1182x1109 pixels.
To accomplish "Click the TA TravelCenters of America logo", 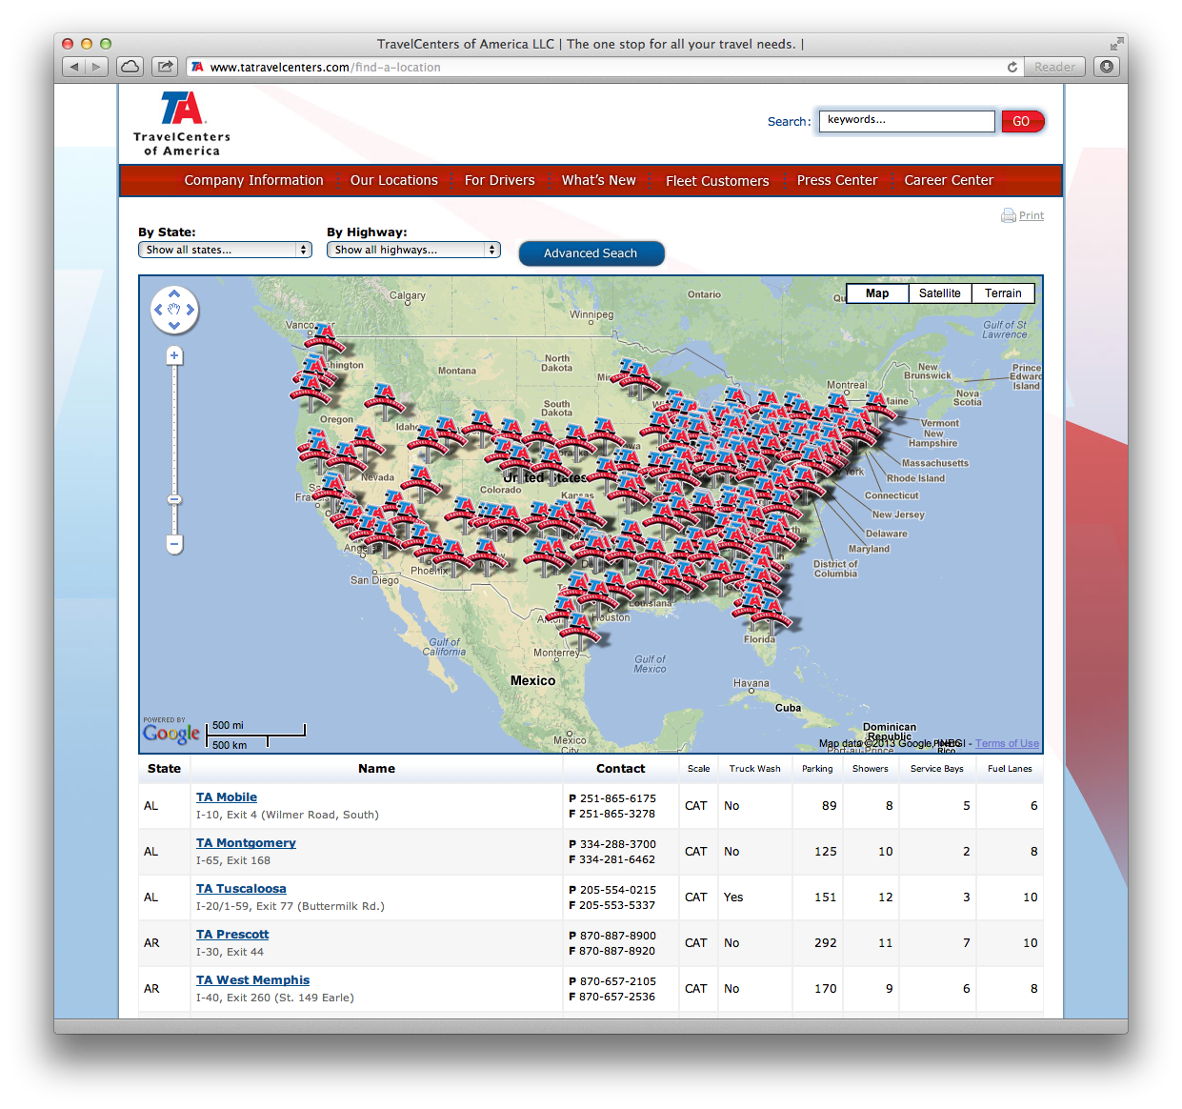I will 182,123.
